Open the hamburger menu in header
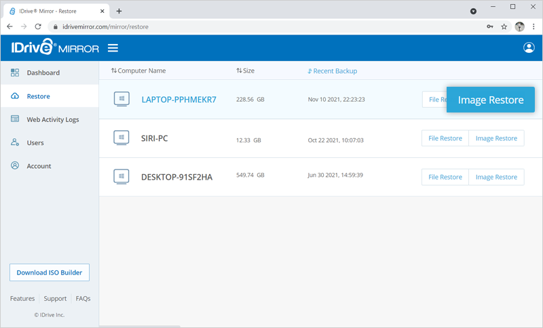 113,48
